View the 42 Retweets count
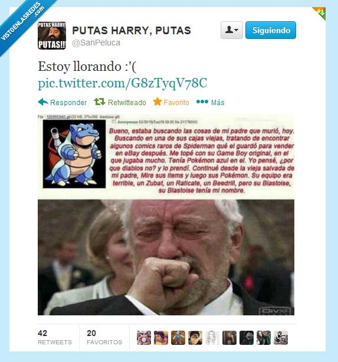338x362 pixels. pyautogui.click(x=55, y=337)
